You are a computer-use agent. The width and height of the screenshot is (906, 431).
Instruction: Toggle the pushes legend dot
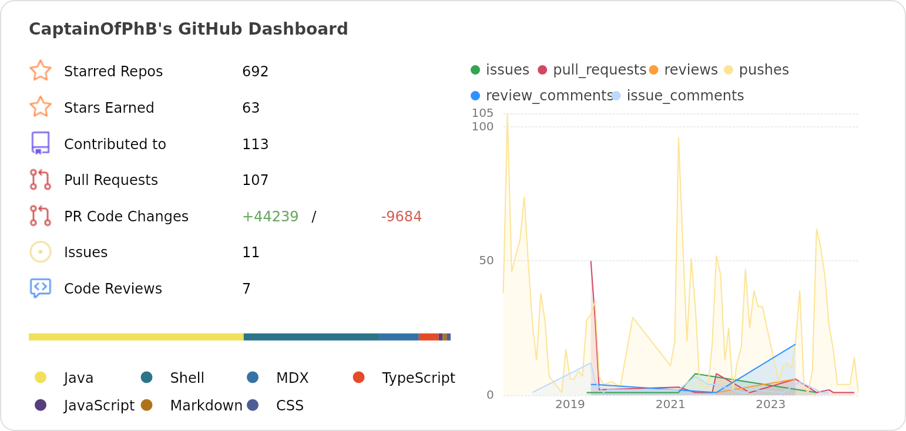[x=729, y=70]
